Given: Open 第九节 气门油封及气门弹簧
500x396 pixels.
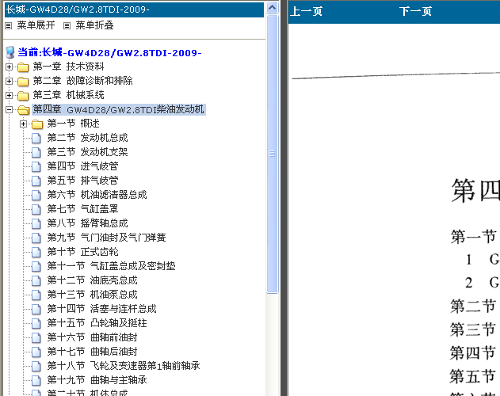Looking at the screenshot, I should [106, 238].
